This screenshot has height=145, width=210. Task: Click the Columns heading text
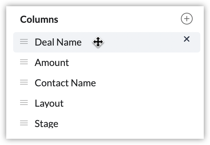click(x=39, y=19)
